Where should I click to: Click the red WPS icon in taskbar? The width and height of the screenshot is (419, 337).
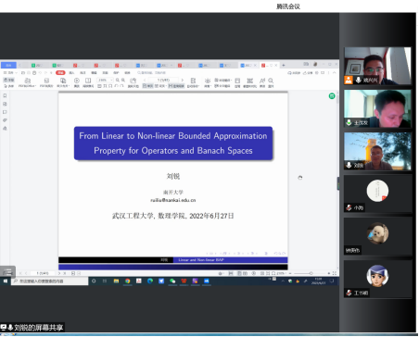click(184, 281)
